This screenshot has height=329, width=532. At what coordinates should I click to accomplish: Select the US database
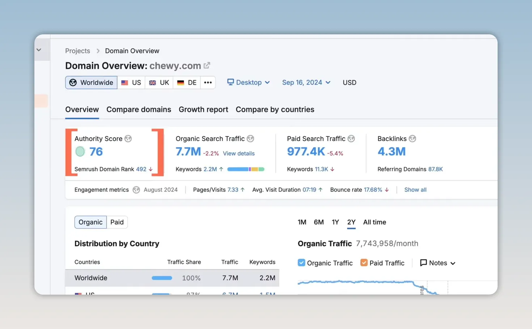pyautogui.click(x=131, y=82)
